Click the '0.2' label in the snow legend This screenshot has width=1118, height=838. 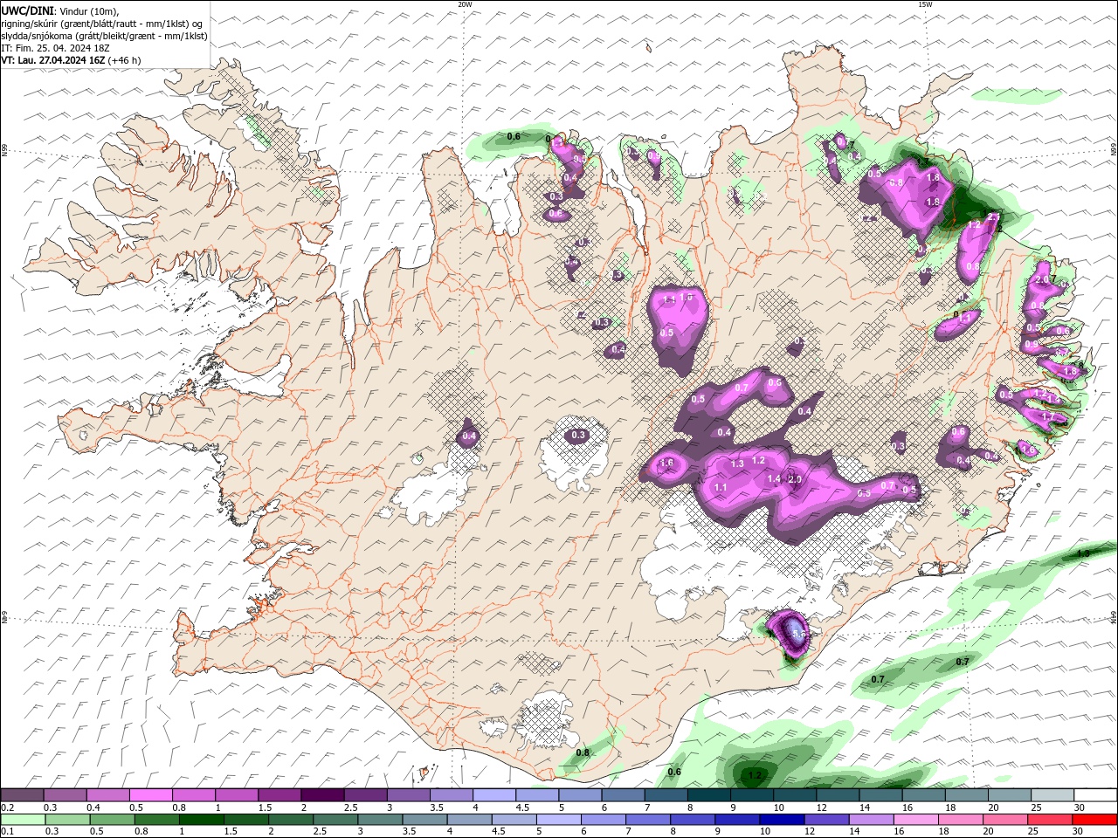(7, 807)
